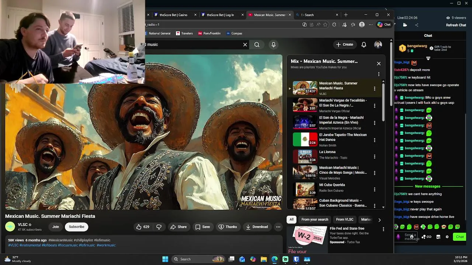Start voice search with the microphone icon
This screenshot has width=472, height=265.
point(273,45)
